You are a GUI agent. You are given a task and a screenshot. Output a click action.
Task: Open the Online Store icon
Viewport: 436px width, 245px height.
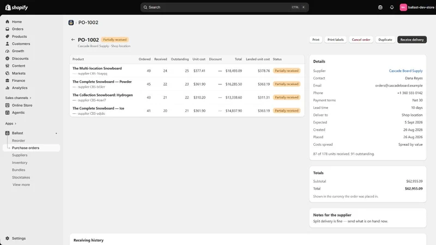tap(7, 105)
